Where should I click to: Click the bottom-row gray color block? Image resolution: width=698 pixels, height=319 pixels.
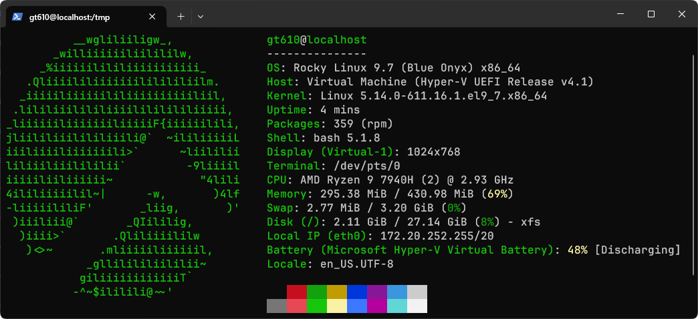tap(276, 306)
